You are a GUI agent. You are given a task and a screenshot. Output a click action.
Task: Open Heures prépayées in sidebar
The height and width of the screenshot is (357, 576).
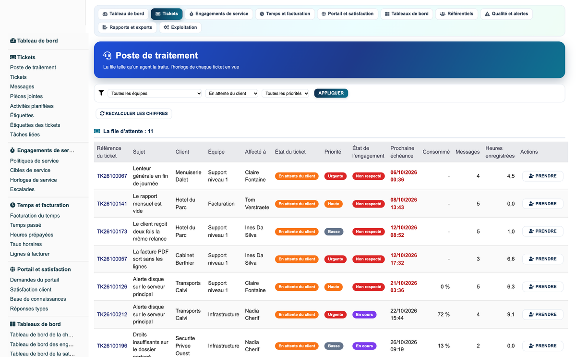click(x=32, y=235)
